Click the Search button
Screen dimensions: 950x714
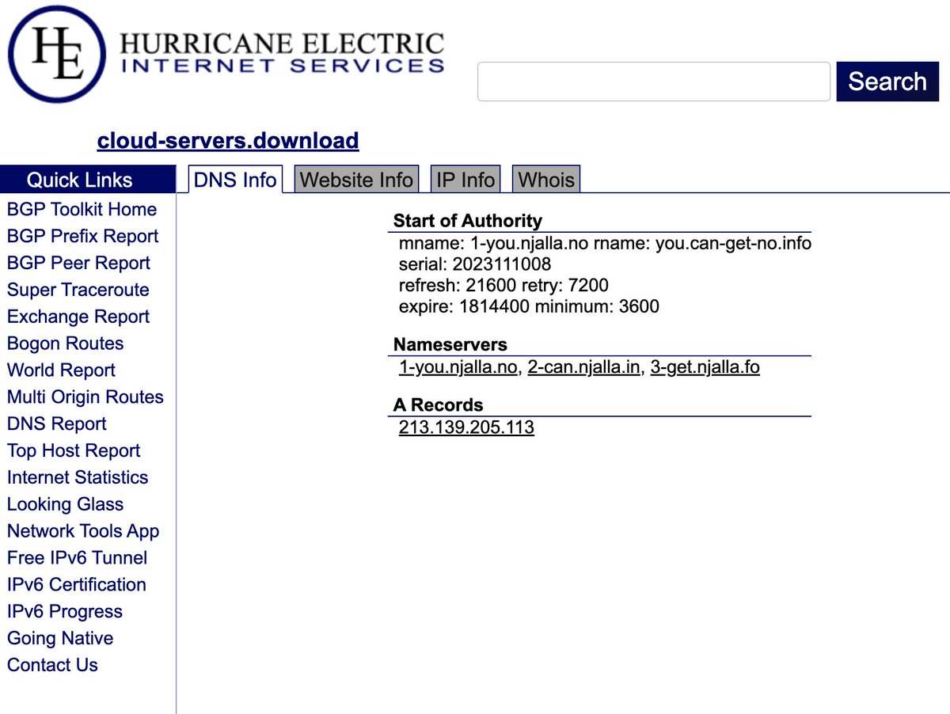coord(887,82)
